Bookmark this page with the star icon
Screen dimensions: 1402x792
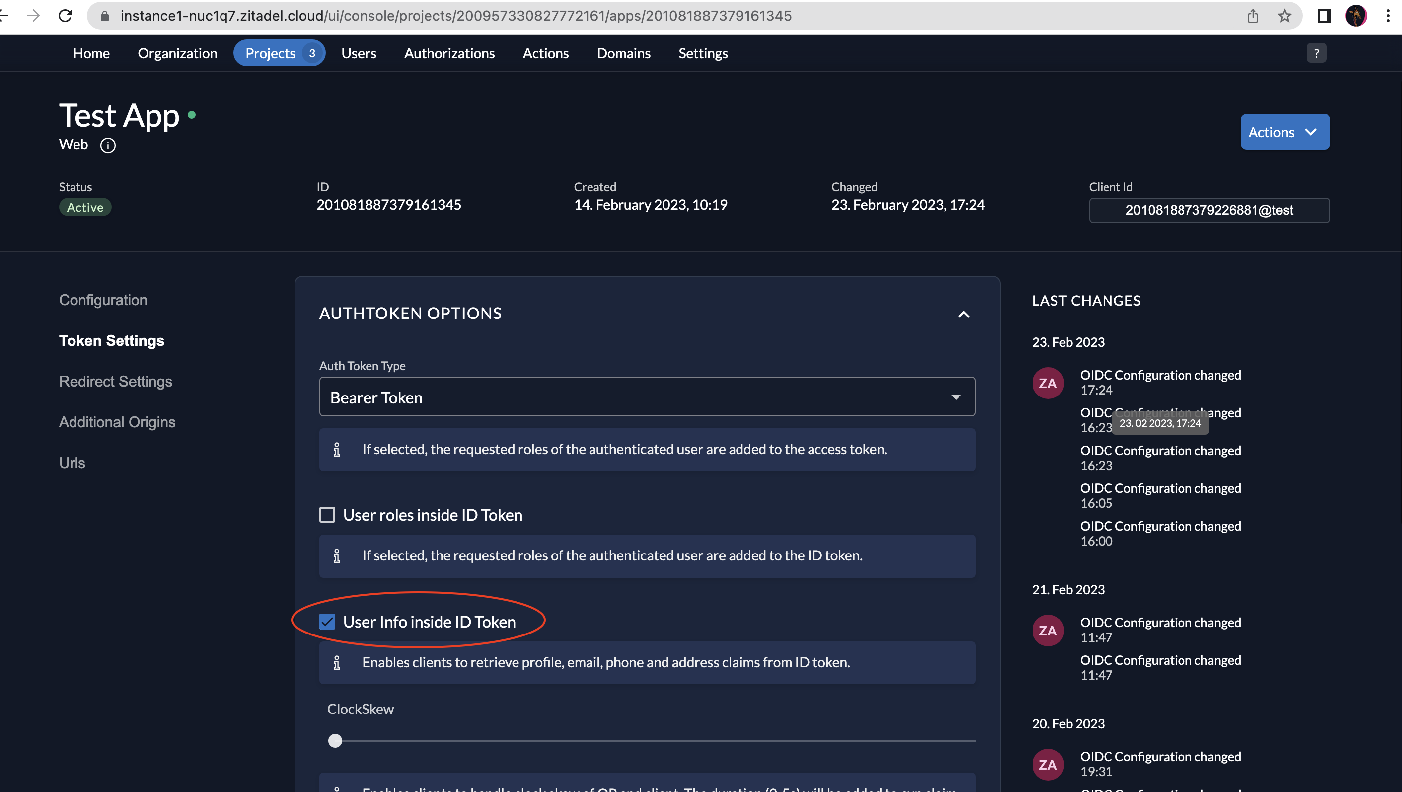[x=1284, y=16]
